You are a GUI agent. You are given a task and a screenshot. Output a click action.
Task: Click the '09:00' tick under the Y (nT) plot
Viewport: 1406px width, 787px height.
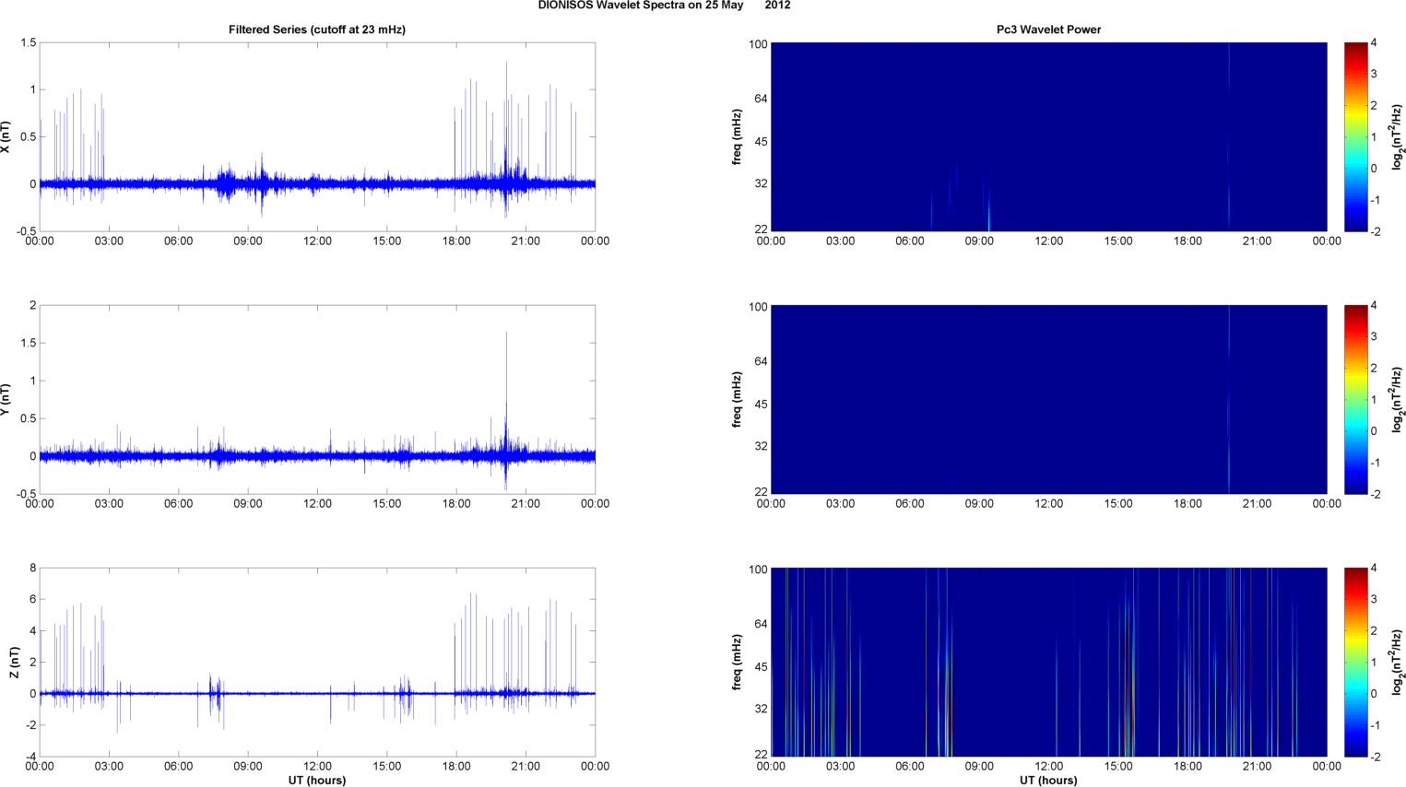pyautogui.click(x=248, y=504)
